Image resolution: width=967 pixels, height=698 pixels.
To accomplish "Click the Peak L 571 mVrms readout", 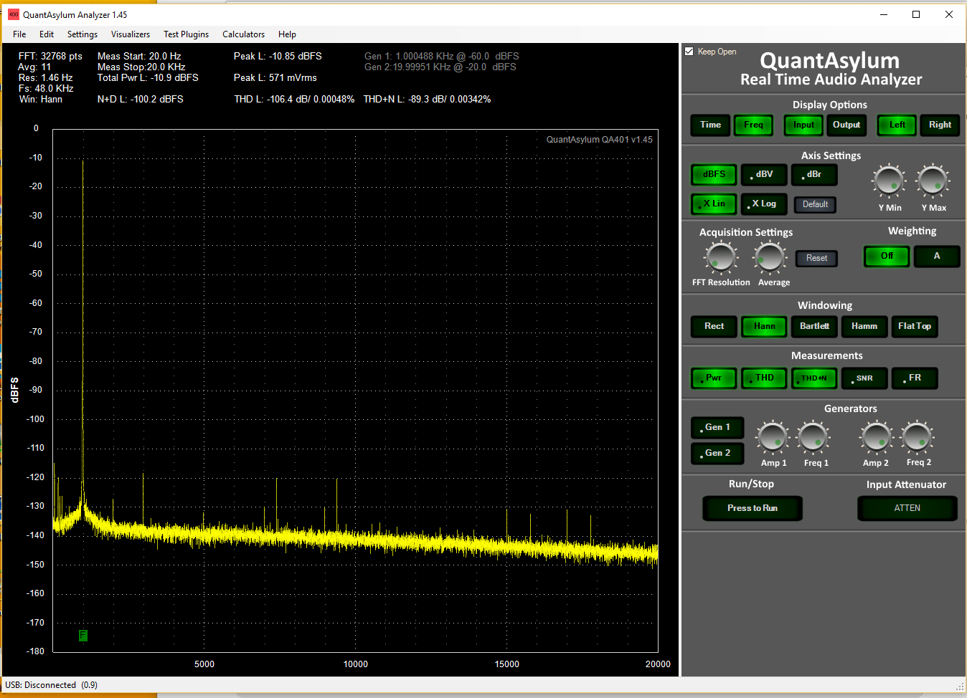I will tap(275, 78).
